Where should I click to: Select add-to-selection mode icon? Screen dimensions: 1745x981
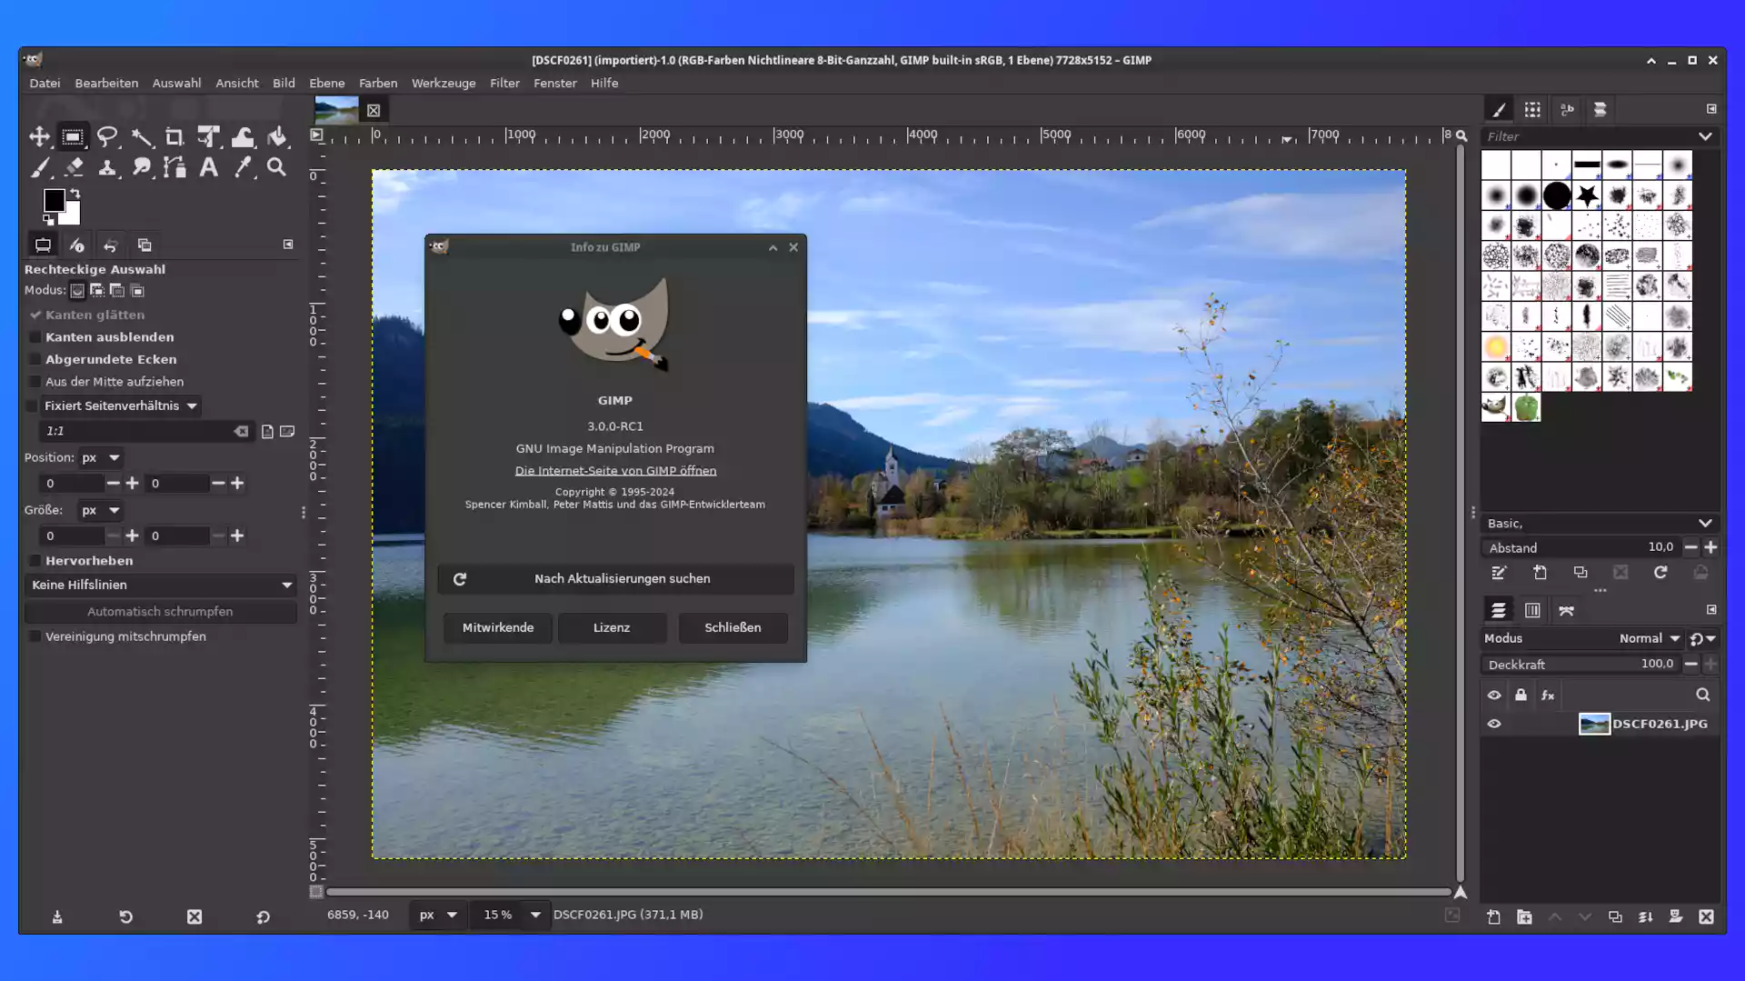point(97,291)
